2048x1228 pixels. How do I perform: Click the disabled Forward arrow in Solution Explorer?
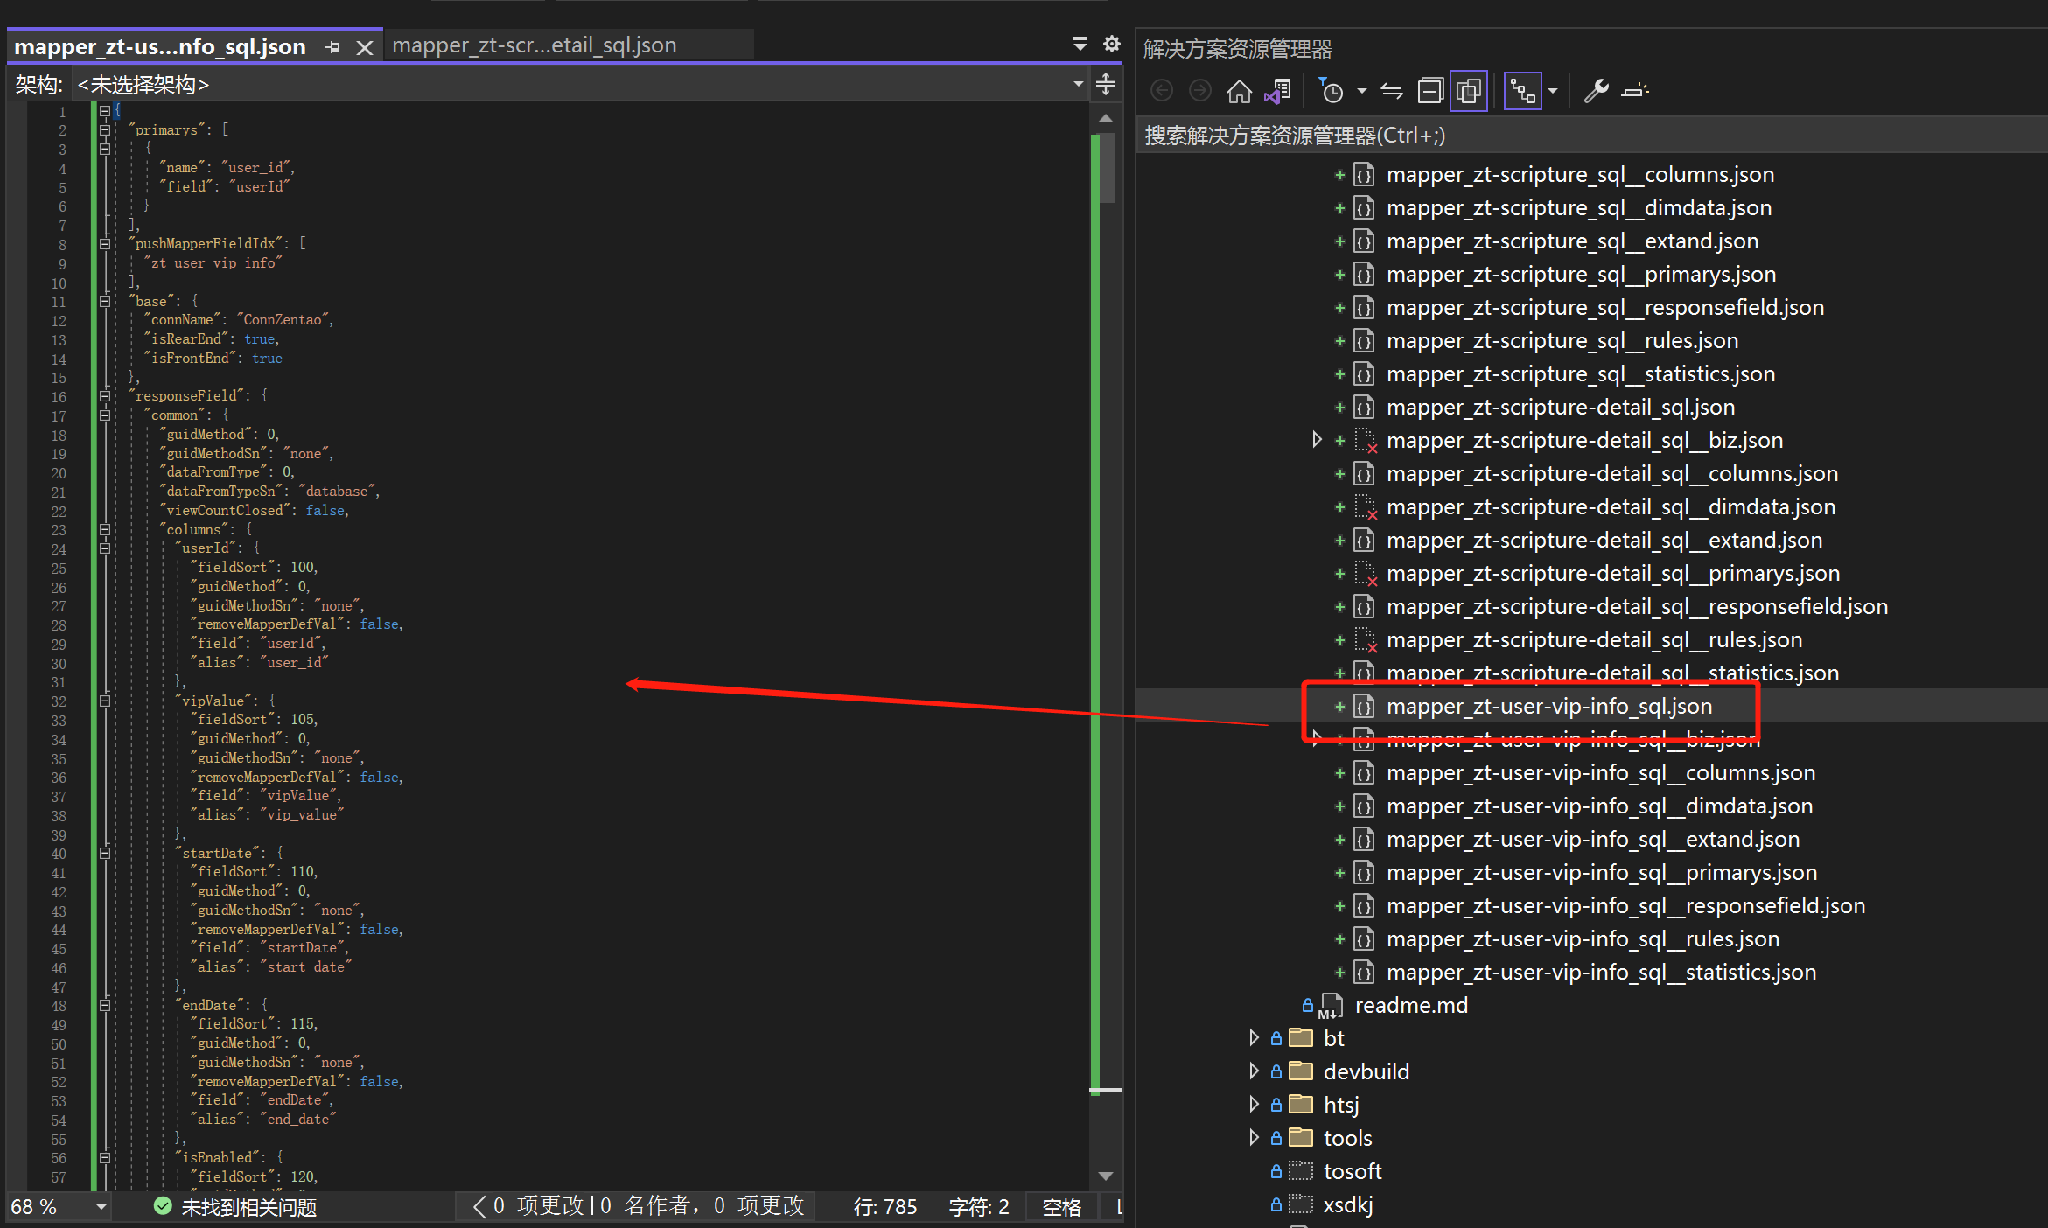pos(1200,91)
